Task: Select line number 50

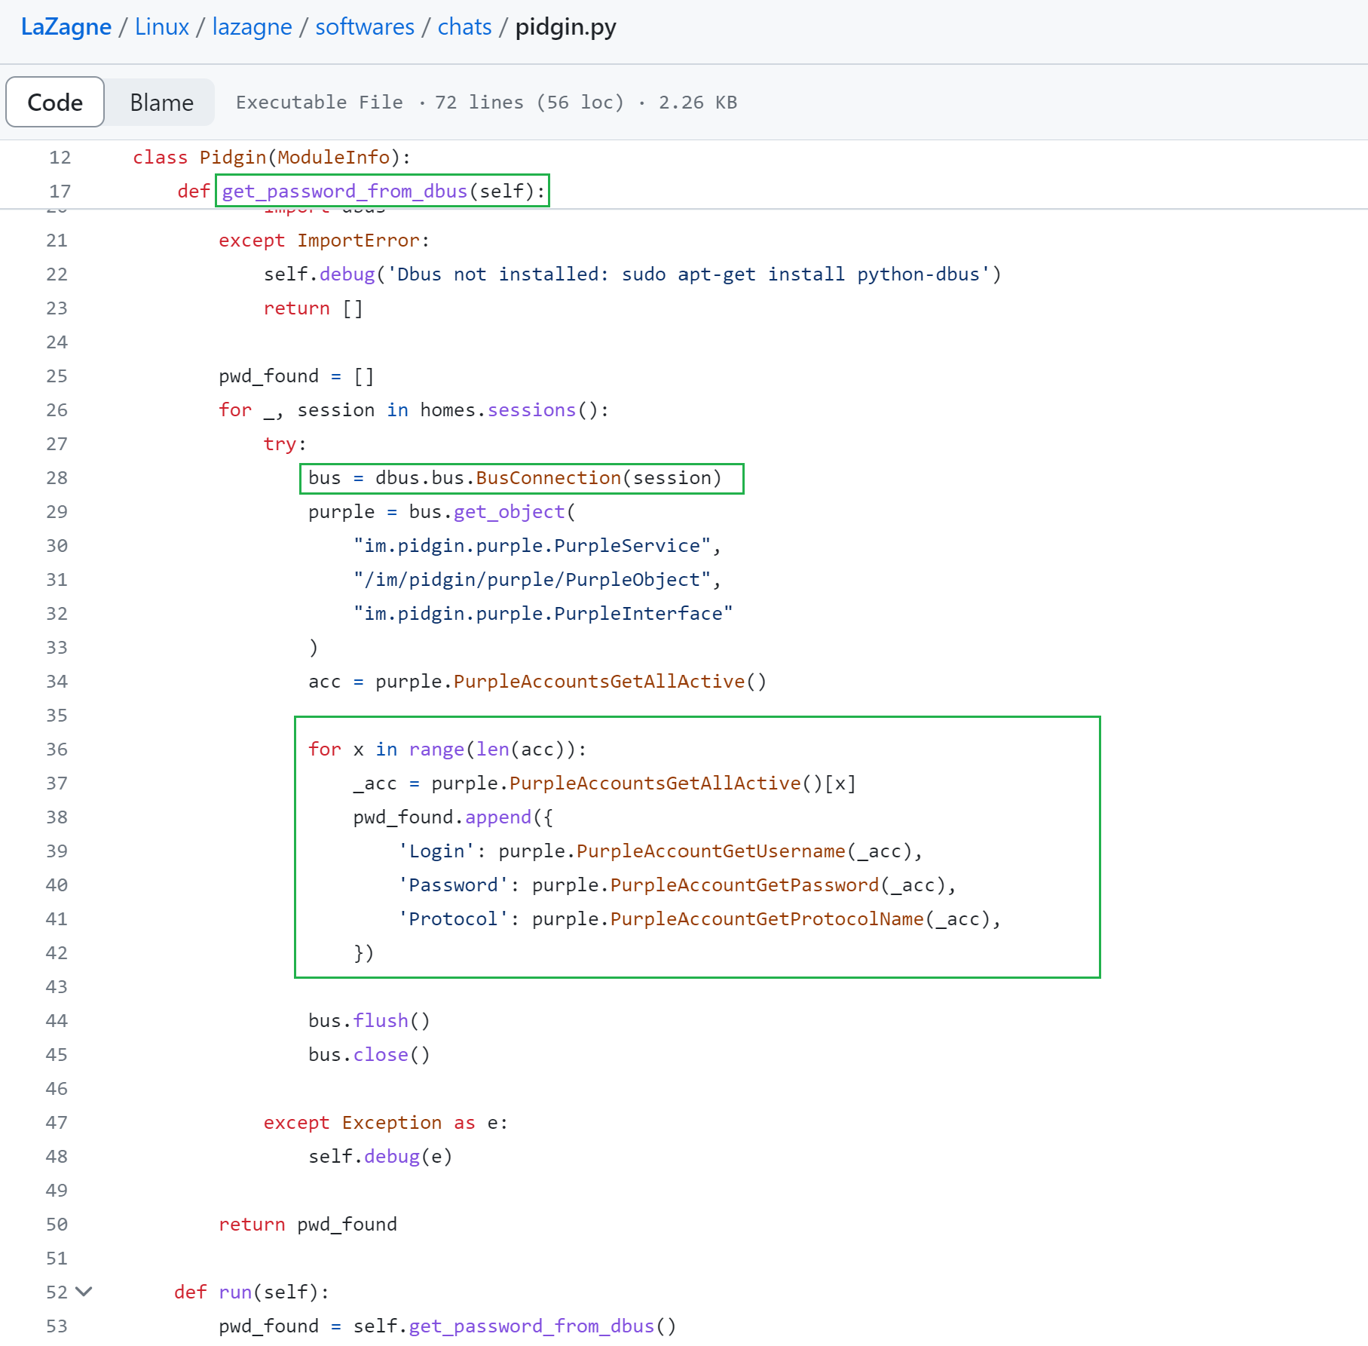Action: click(57, 1225)
